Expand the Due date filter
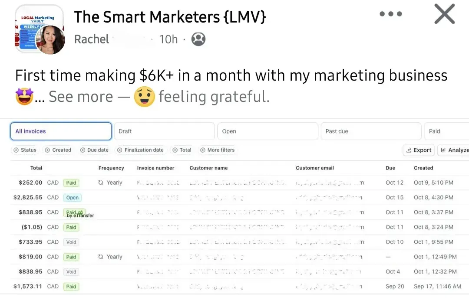This screenshot has width=469, height=300. coord(94,150)
